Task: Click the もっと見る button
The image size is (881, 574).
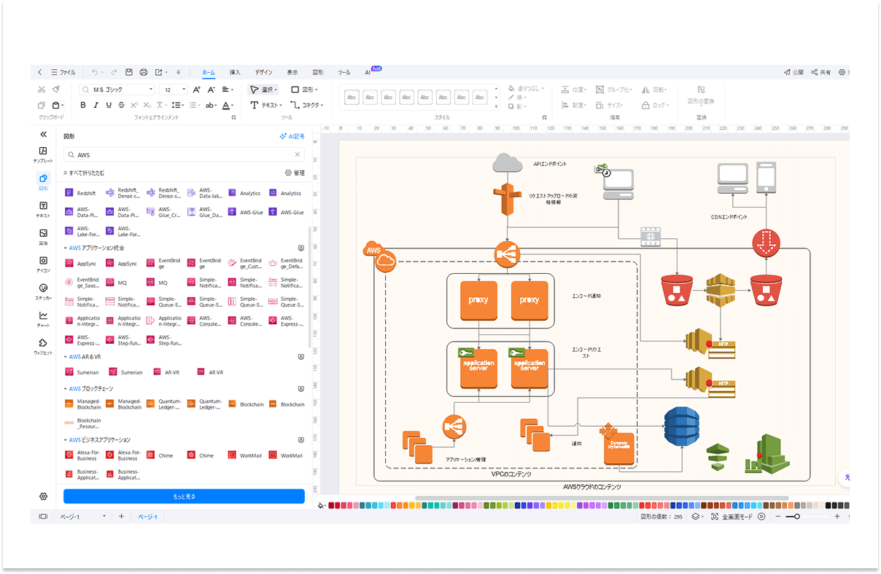Action: (x=184, y=496)
